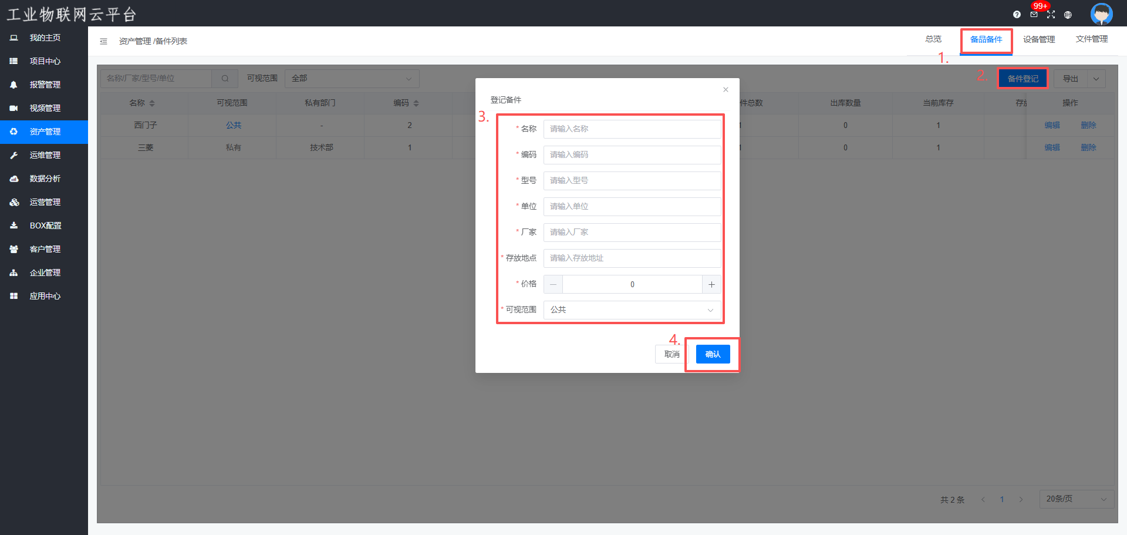Screen dimensions: 1127x535
Task: Expand the 可视范围 dropdown in dialog
Action: [x=632, y=310]
